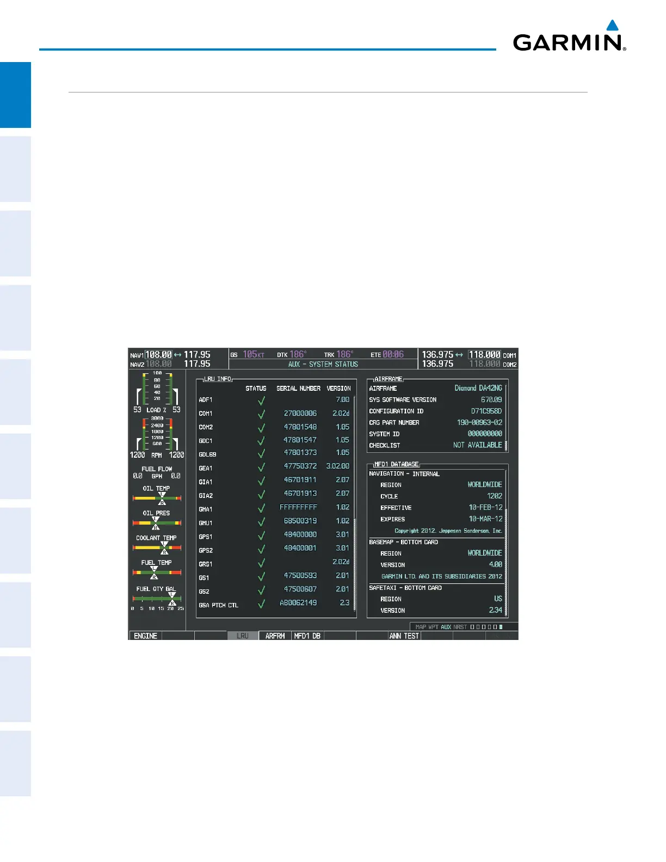Click the WPT page group label
The image size is (666, 862).
(x=434, y=627)
